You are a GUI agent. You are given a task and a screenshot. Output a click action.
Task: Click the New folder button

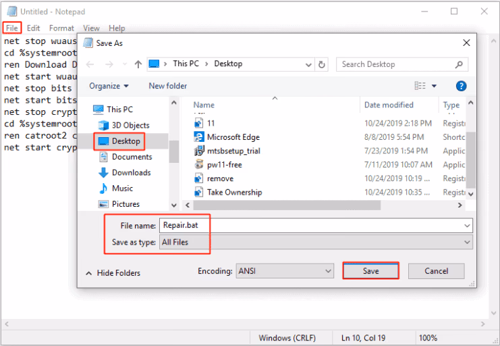(x=168, y=86)
